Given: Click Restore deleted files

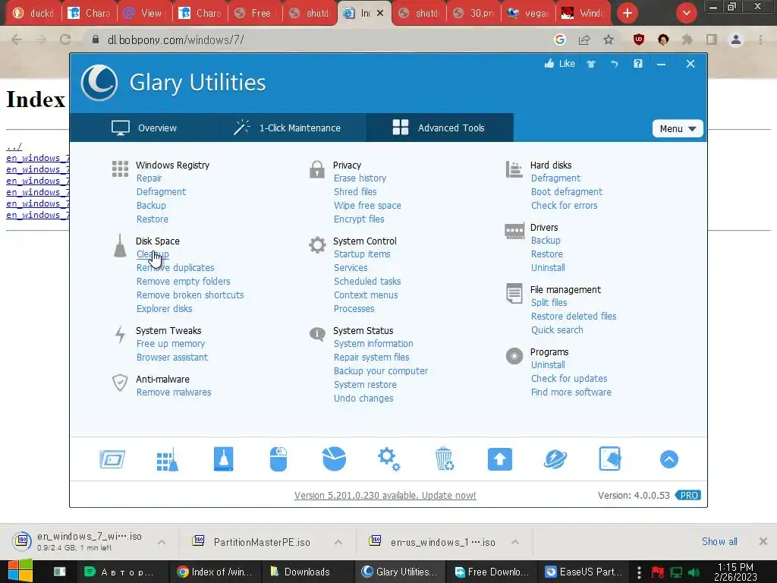Looking at the screenshot, I should click(x=574, y=317).
